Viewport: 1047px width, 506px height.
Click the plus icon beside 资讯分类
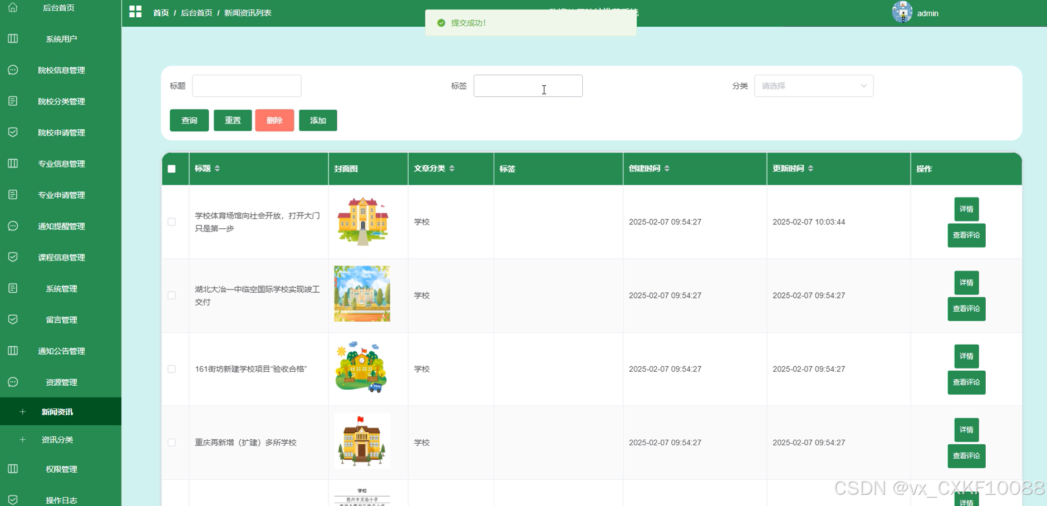point(23,440)
